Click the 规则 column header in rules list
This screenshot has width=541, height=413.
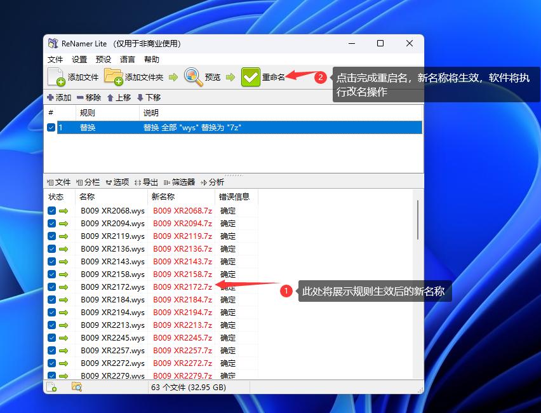(107, 113)
